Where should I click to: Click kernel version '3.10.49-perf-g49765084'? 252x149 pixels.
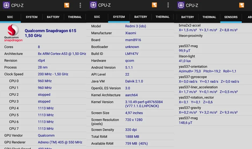144,102
